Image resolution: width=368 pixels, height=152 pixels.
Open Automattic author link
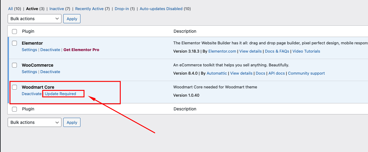[217, 73]
